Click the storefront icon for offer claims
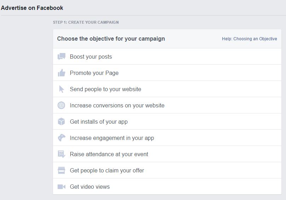Image resolution: width=286 pixels, height=200 pixels. [62, 170]
